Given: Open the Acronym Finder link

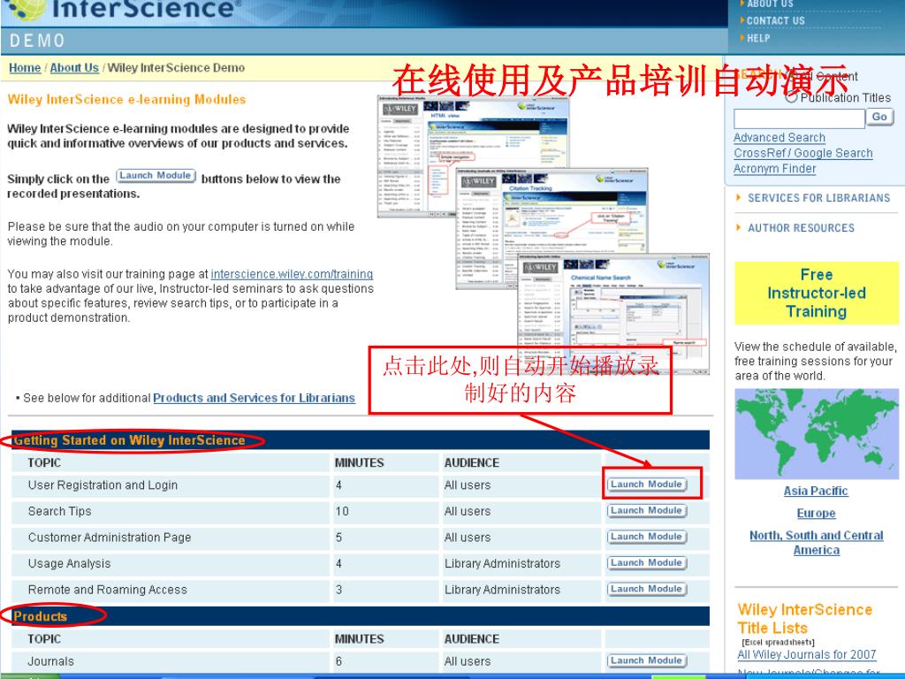Looking at the screenshot, I should [774, 169].
